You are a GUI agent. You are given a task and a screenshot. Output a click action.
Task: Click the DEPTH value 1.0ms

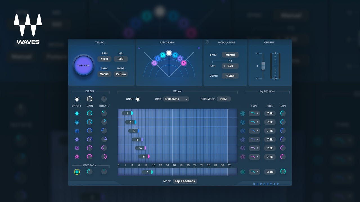(230, 76)
